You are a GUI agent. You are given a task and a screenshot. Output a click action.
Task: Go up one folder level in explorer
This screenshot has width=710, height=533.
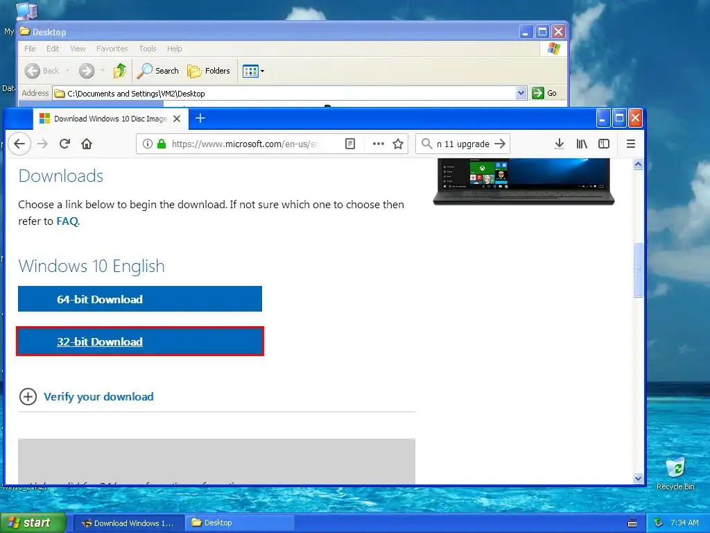[x=120, y=71]
